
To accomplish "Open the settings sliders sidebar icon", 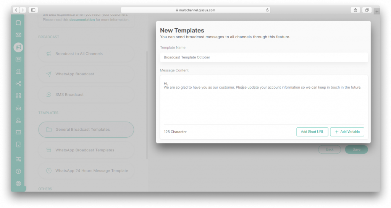I will point(18,159).
